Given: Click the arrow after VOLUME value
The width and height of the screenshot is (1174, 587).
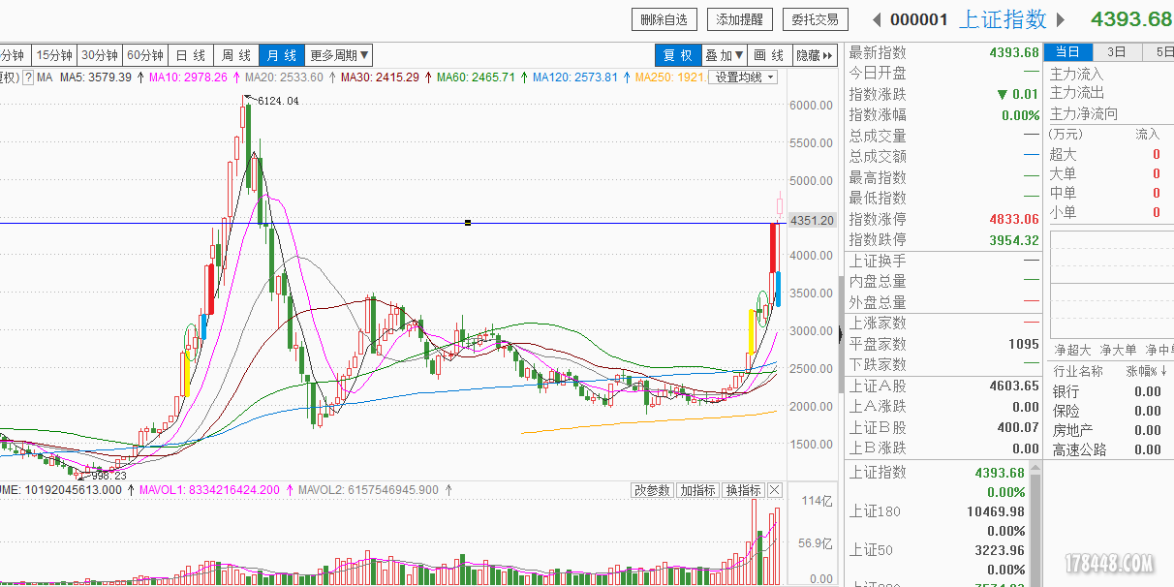Looking at the screenshot, I should tap(131, 490).
